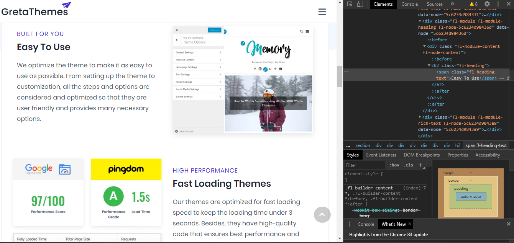Close the DevTools panel

coord(508,4)
